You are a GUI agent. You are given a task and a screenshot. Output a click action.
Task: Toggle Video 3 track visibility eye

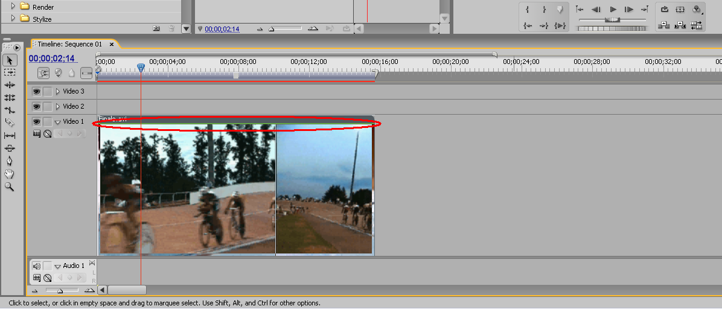tap(36, 92)
